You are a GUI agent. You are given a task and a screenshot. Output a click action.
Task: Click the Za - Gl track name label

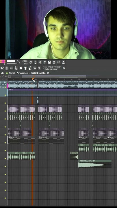tap(3, 82)
